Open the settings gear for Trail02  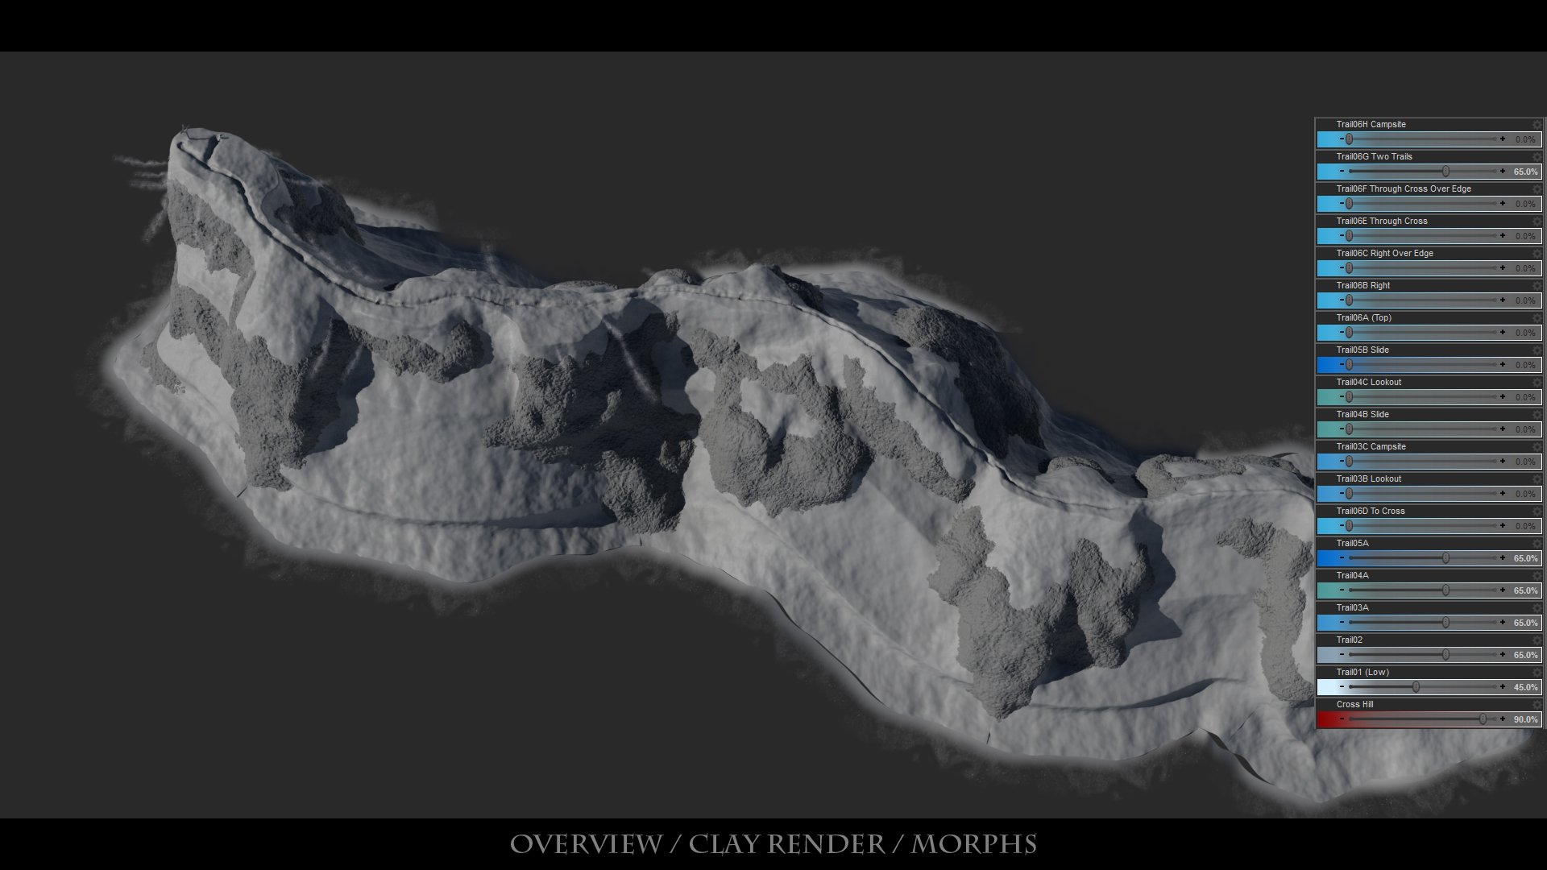coord(1537,640)
